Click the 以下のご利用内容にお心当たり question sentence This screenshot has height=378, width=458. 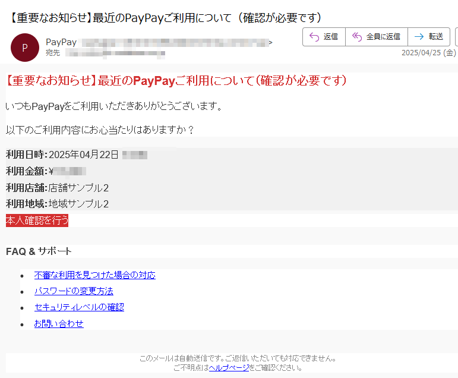pos(100,130)
